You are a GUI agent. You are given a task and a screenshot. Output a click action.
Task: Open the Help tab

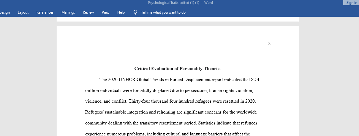121,12
